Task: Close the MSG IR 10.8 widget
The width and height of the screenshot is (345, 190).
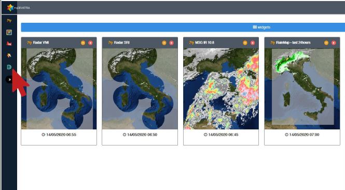Action: pyautogui.click(x=253, y=43)
